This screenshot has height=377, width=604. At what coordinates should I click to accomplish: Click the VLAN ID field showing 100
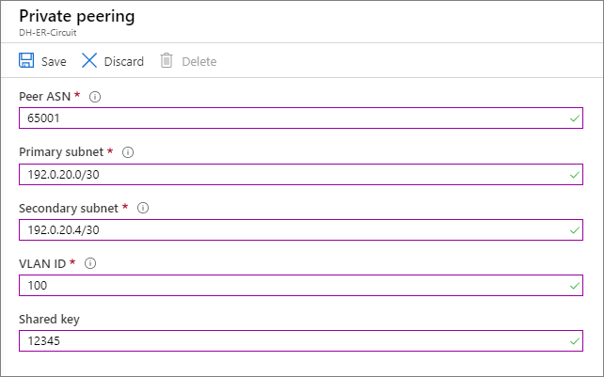tap(282, 285)
